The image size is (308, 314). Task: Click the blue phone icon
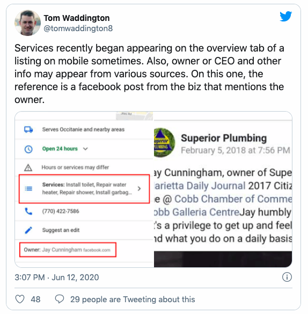(x=28, y=211)
